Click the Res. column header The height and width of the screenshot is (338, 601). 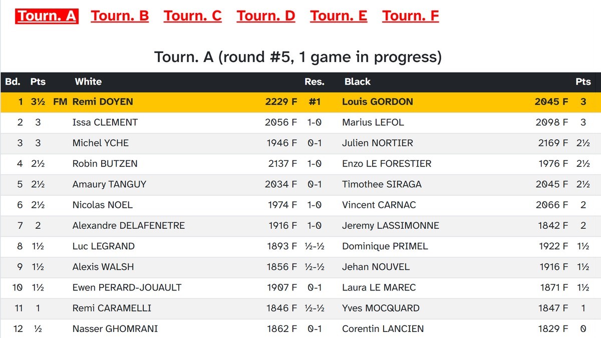(314, 82)
